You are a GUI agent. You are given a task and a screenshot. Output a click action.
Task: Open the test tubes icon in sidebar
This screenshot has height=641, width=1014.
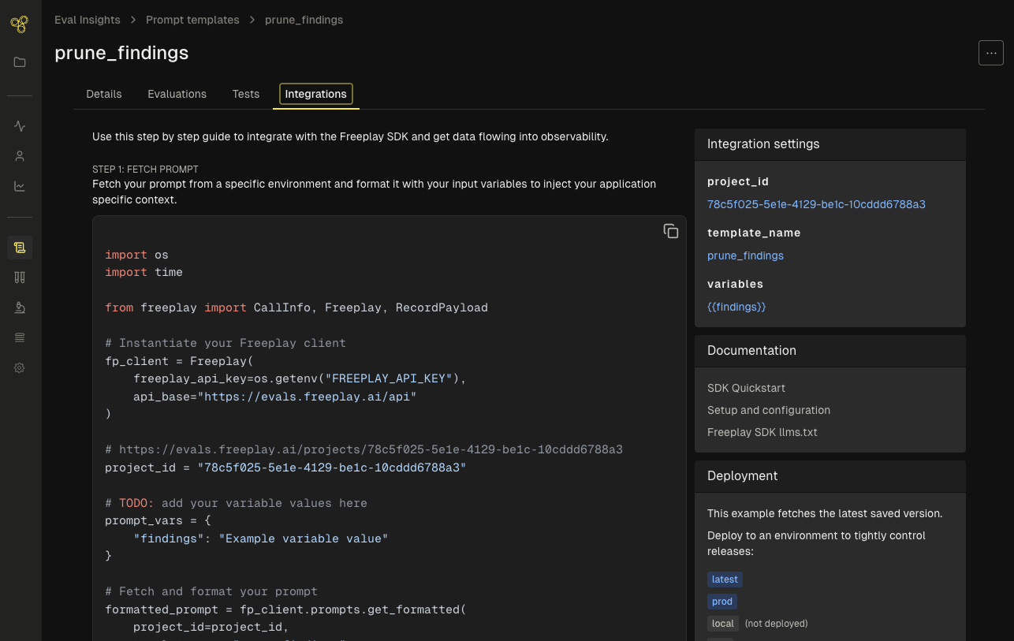click(x=20, y=278)
